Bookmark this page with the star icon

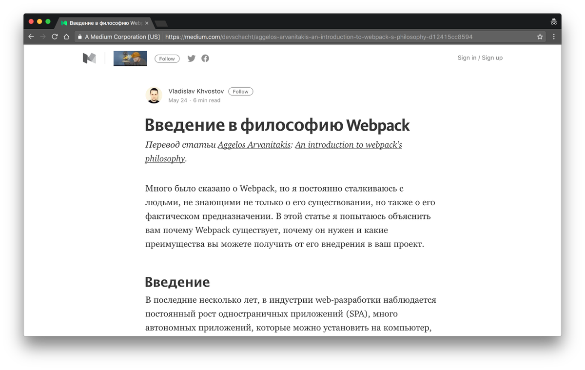tap(540, 37)
